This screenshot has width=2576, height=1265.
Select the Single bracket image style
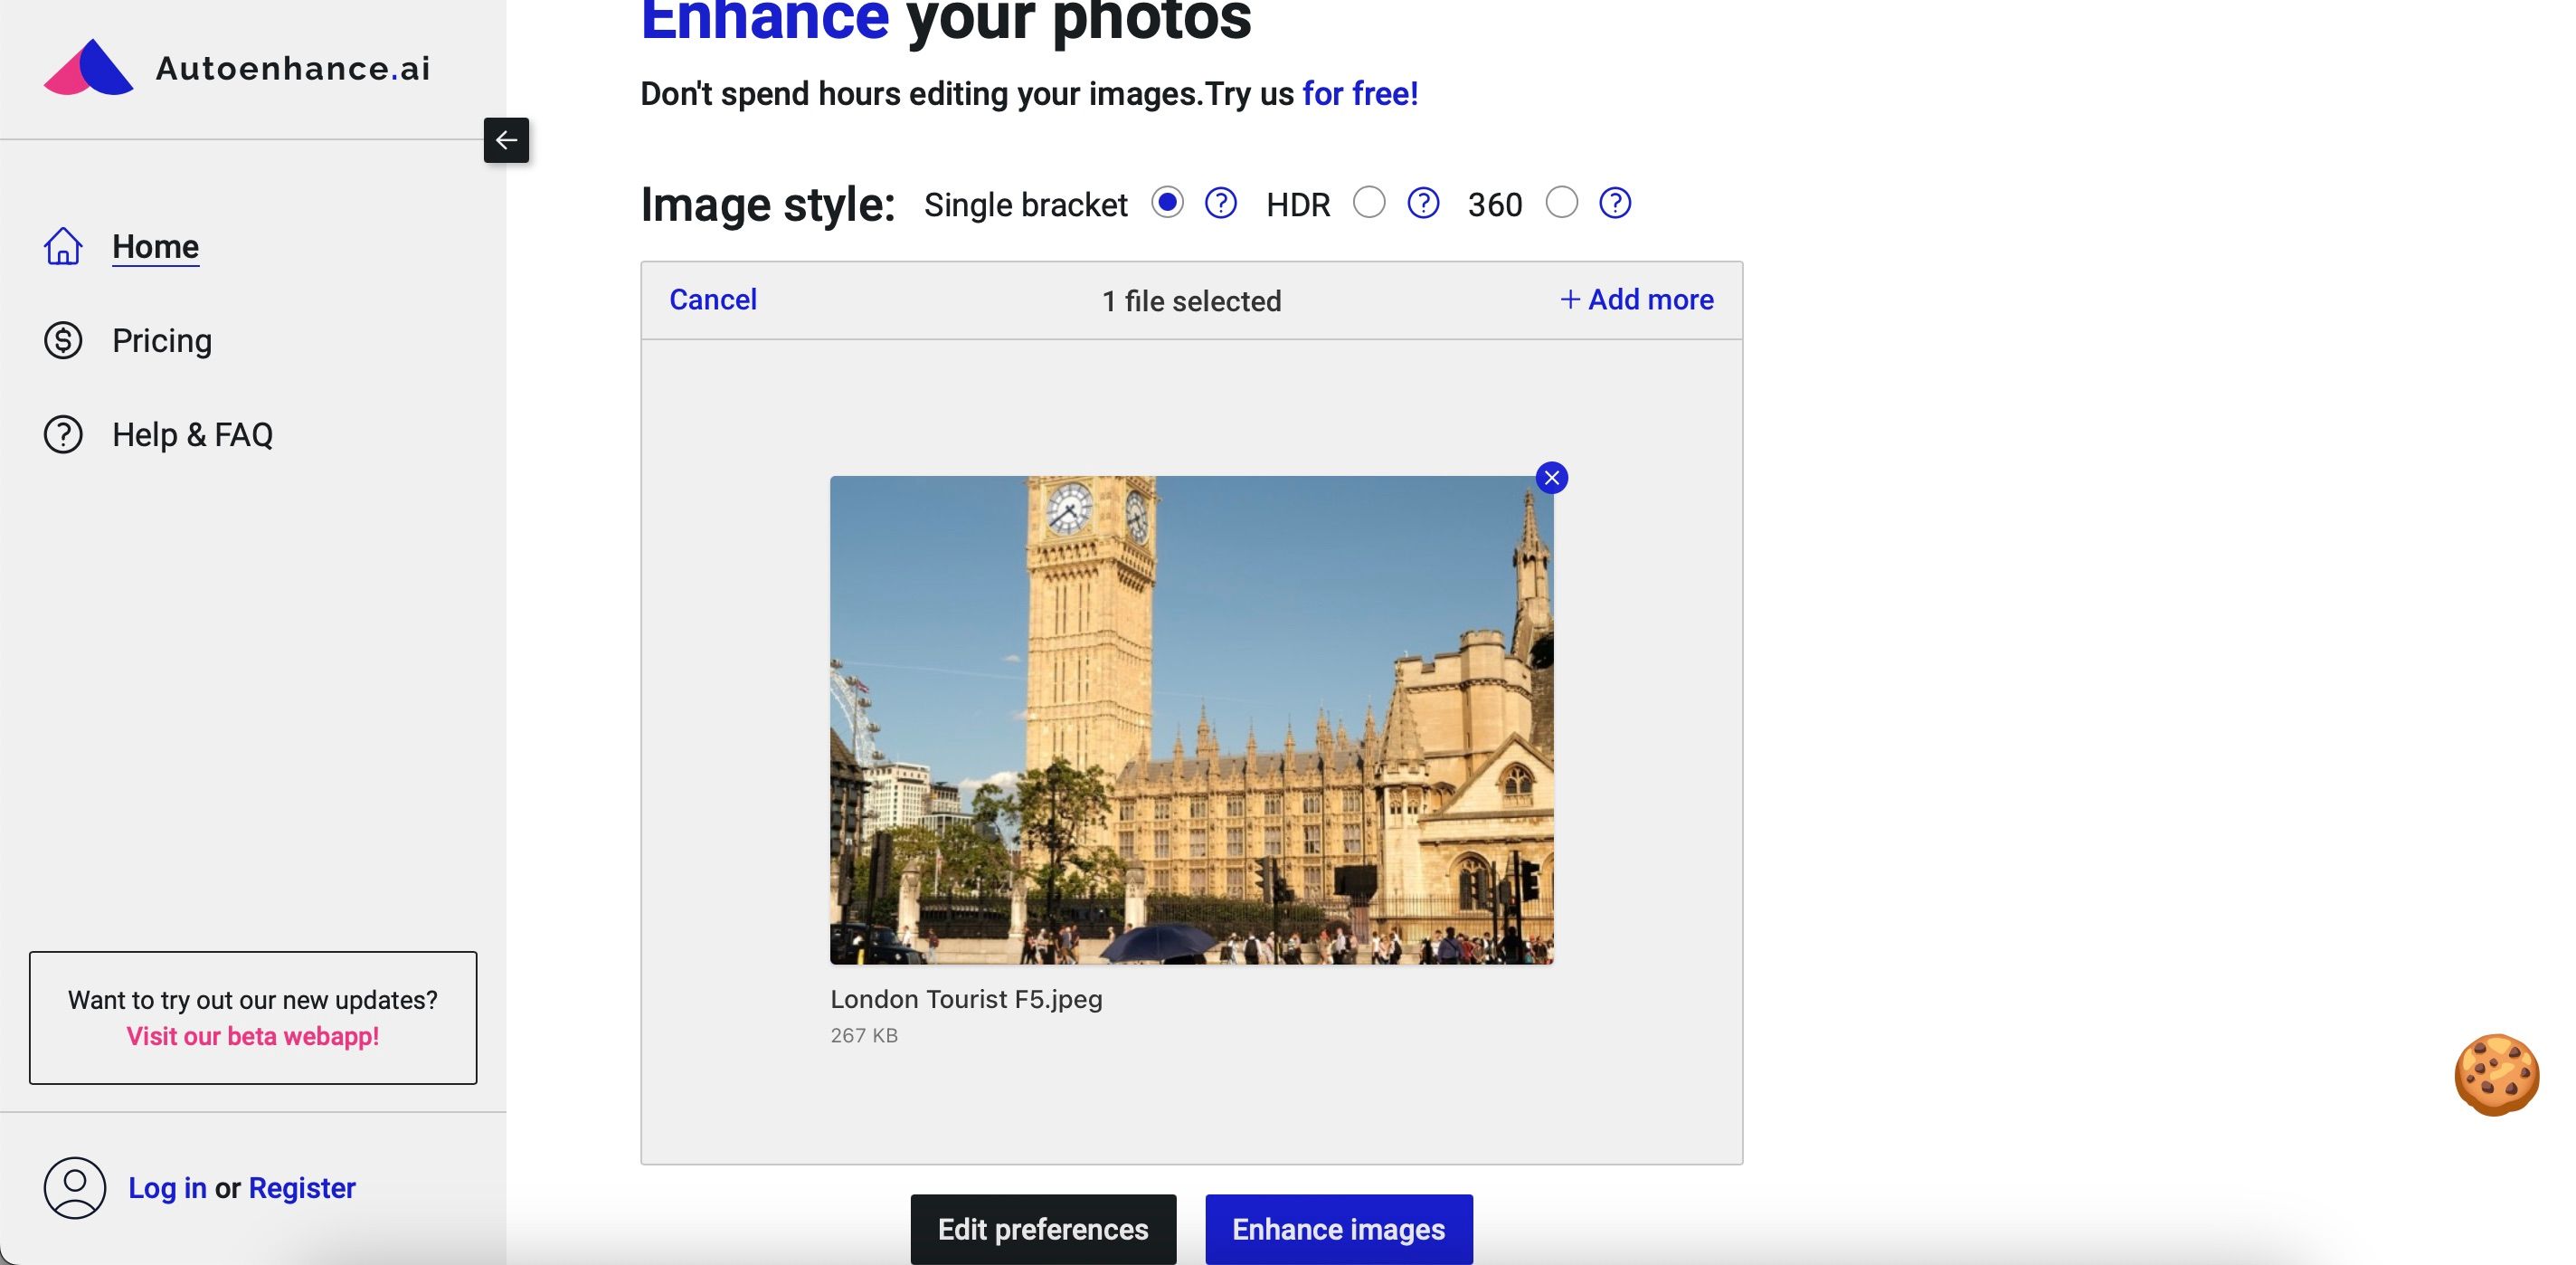(x=1167, y=204)
